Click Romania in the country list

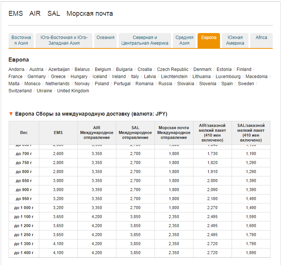[x=144, y=84]
